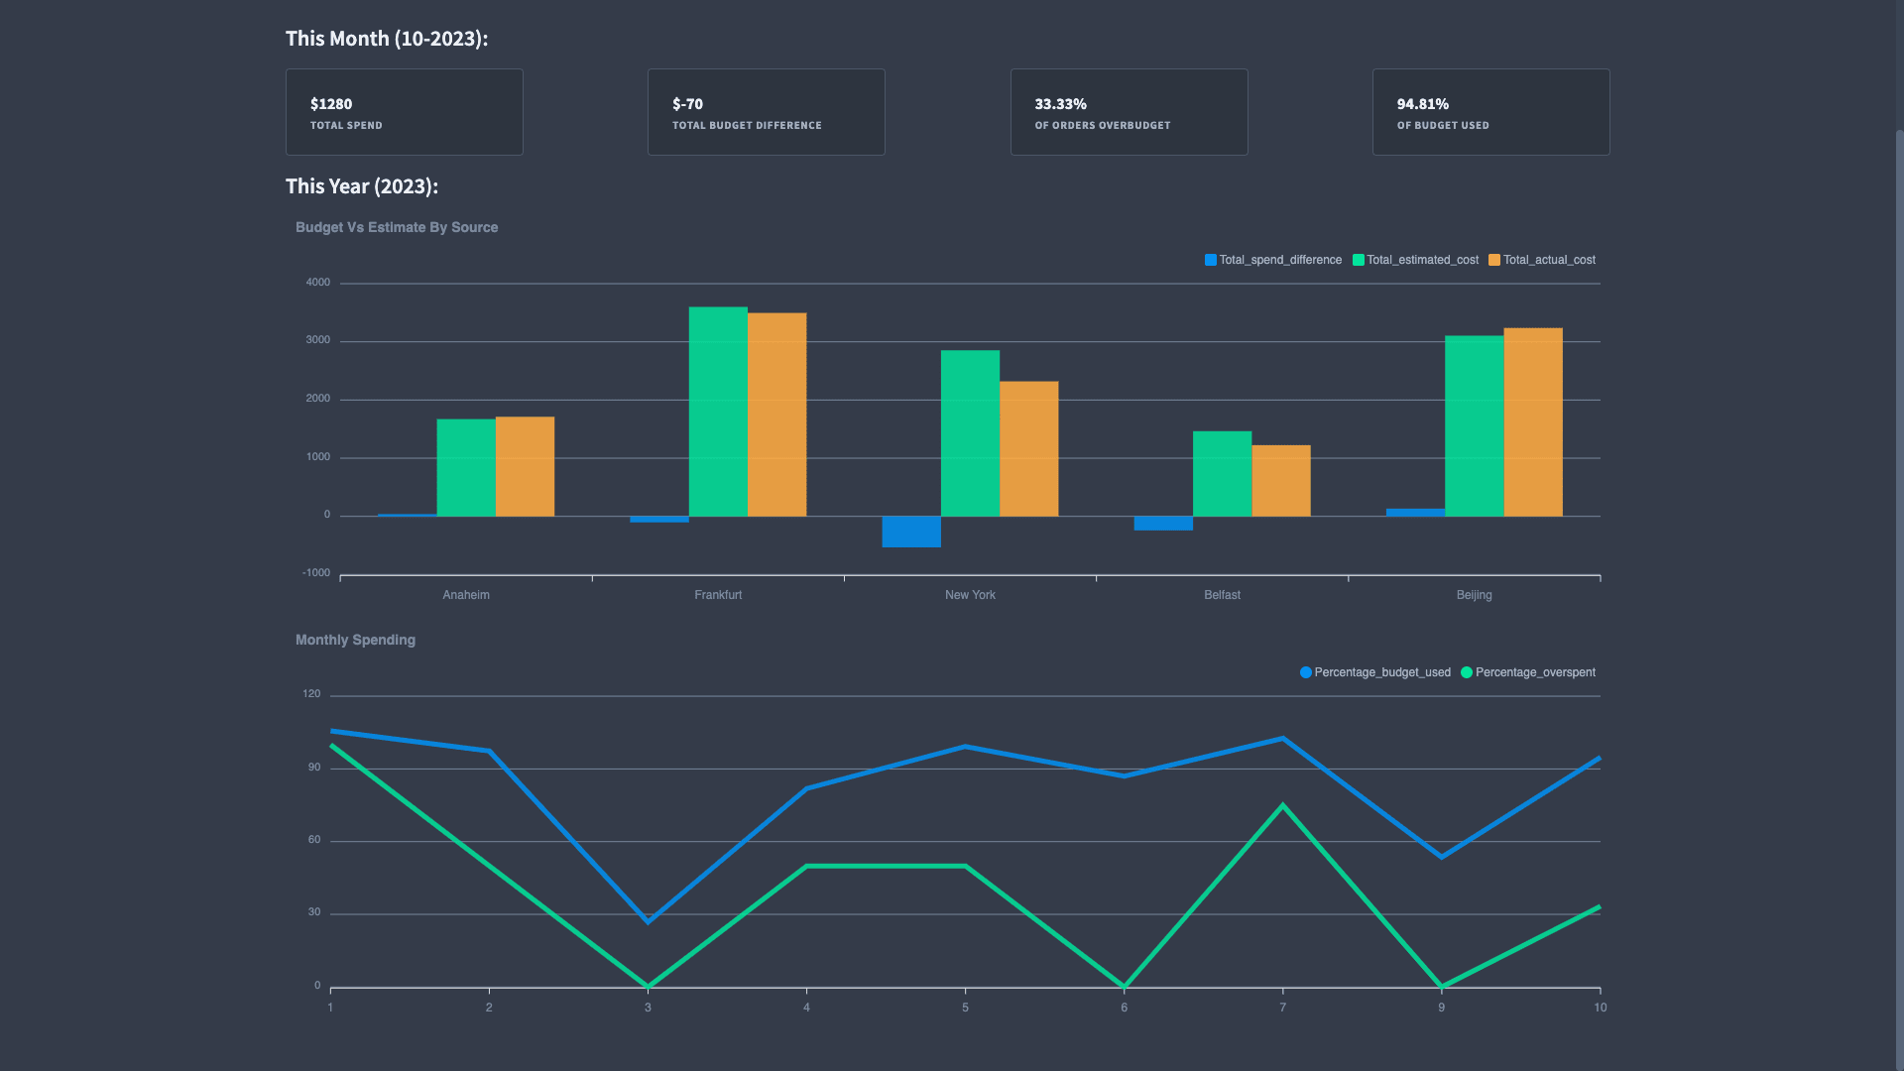Click the -1000 y-axis label
The width and height of the screenshot is (1904, 1071).
(316, 573)
